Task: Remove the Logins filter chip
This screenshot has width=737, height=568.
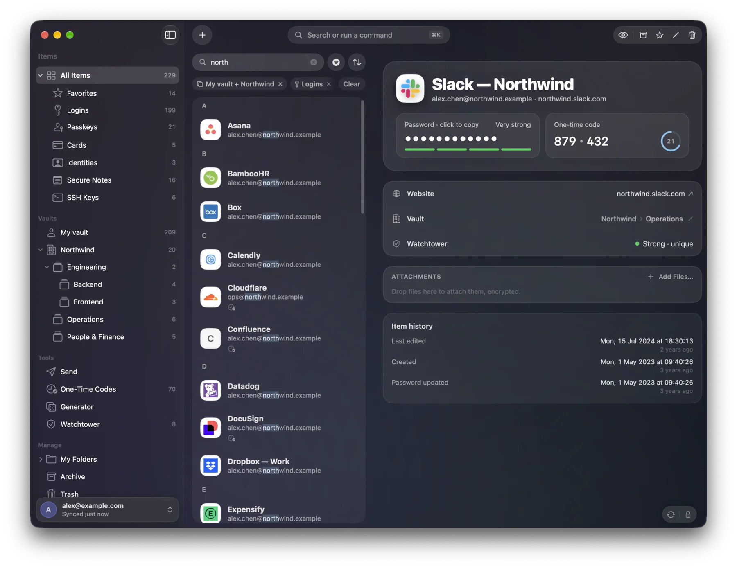Action: (329, 84)
